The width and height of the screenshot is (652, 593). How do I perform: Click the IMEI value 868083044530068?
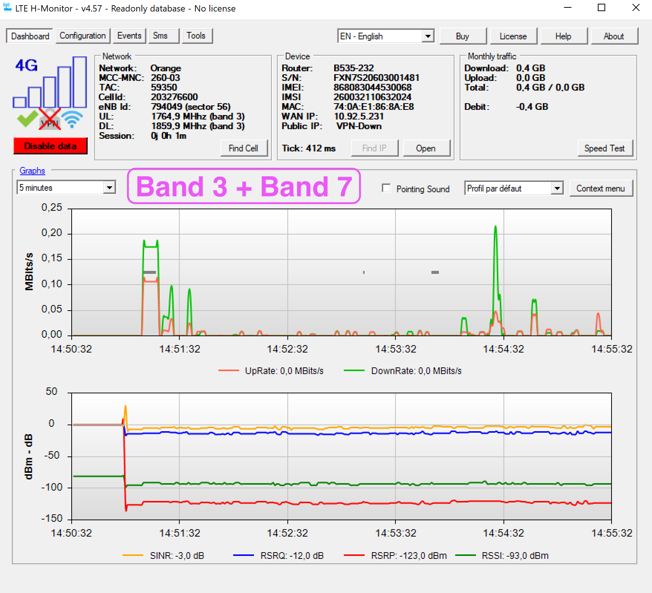click(x=372, y=87)
